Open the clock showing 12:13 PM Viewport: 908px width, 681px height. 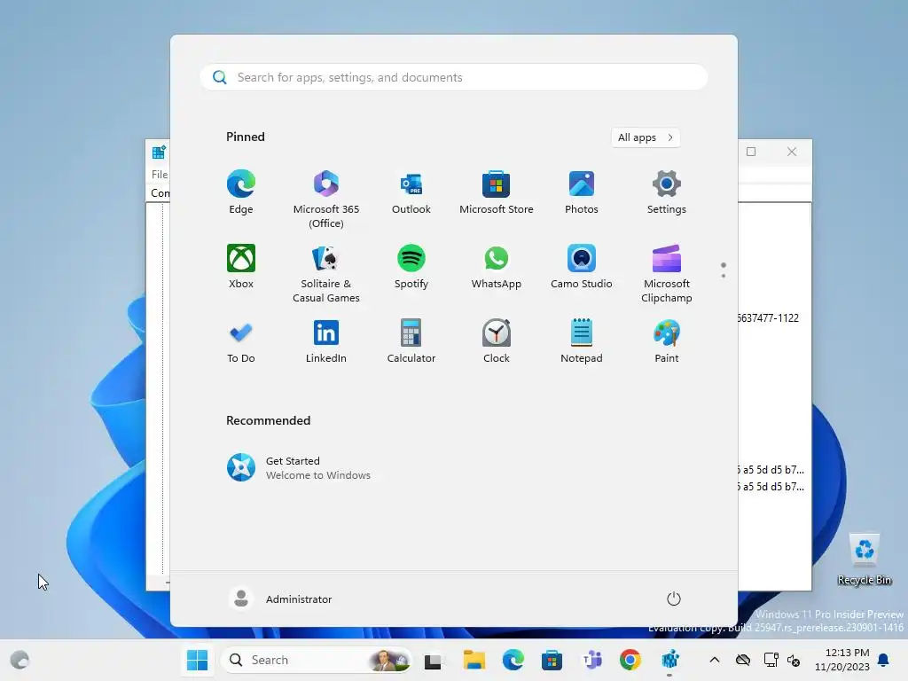point(842,660)
